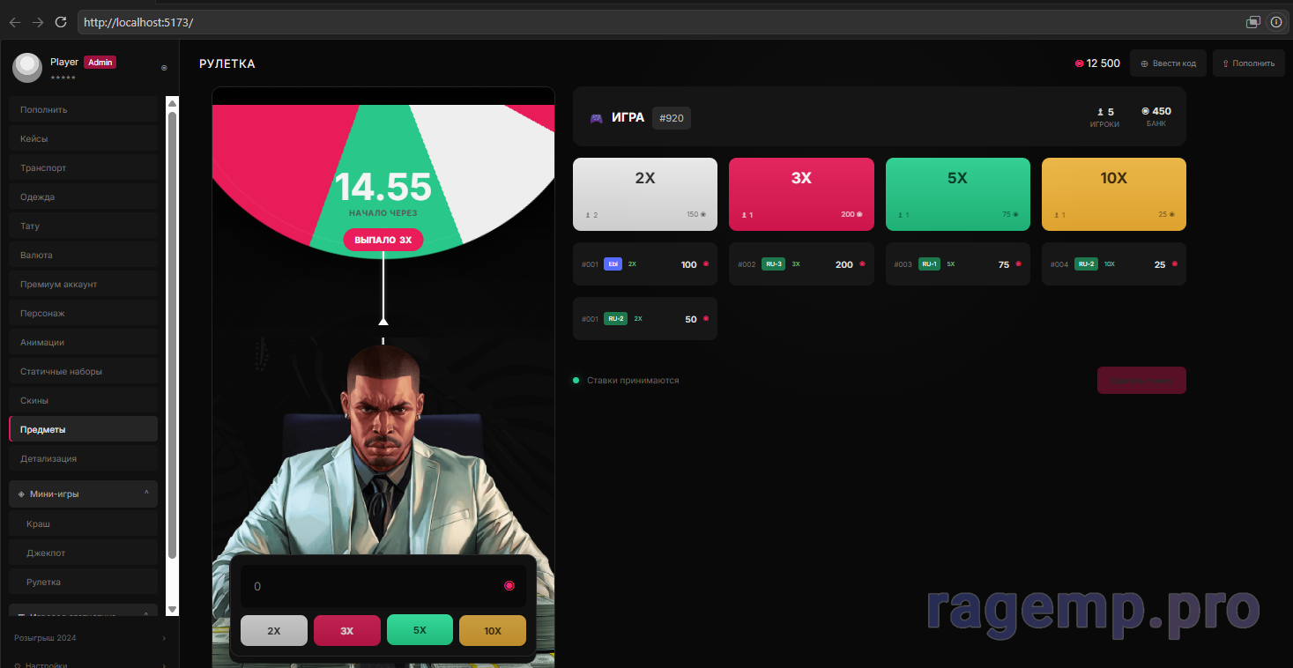1293x668 pixels.
Task: Click the bet amount input field
Action: [x=383, y=586]
